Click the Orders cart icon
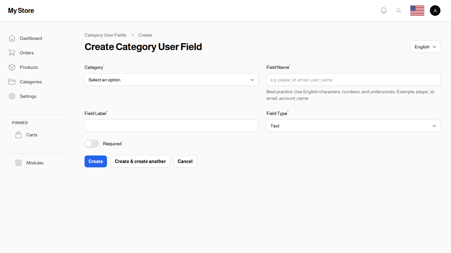This screenshot has width=451, height=253. point(12,53)
